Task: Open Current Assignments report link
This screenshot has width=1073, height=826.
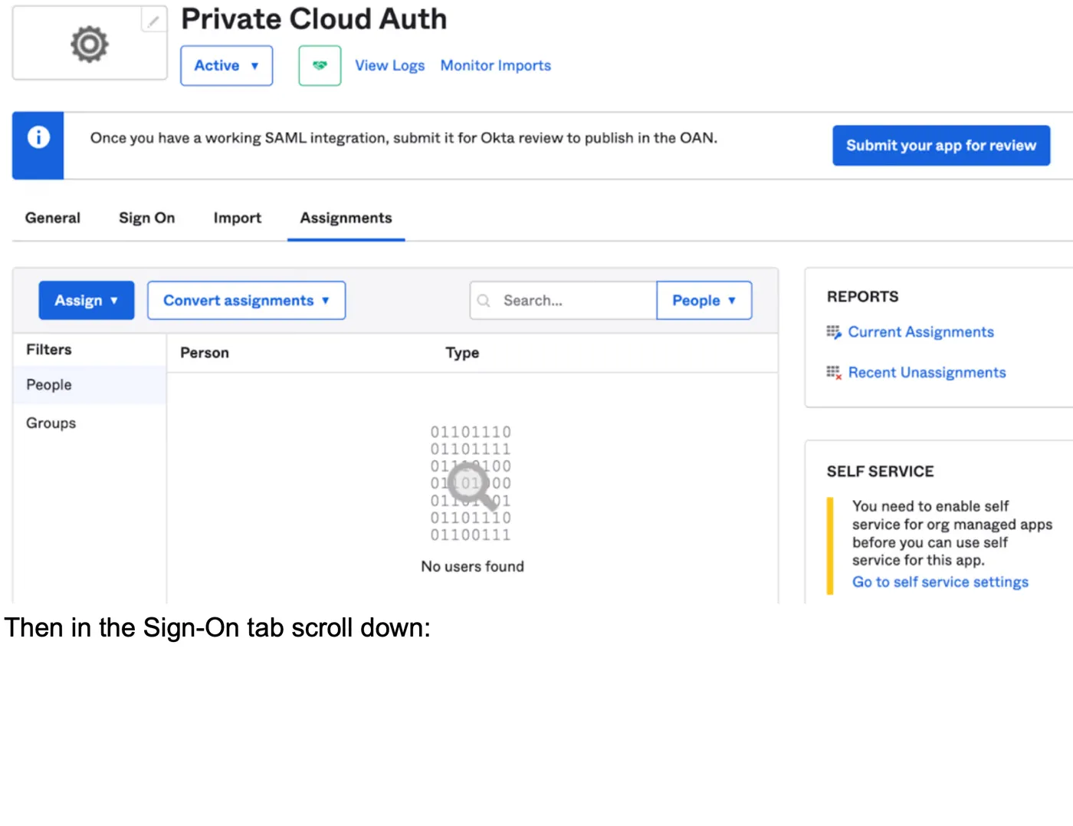Action: tap(920, 332)
